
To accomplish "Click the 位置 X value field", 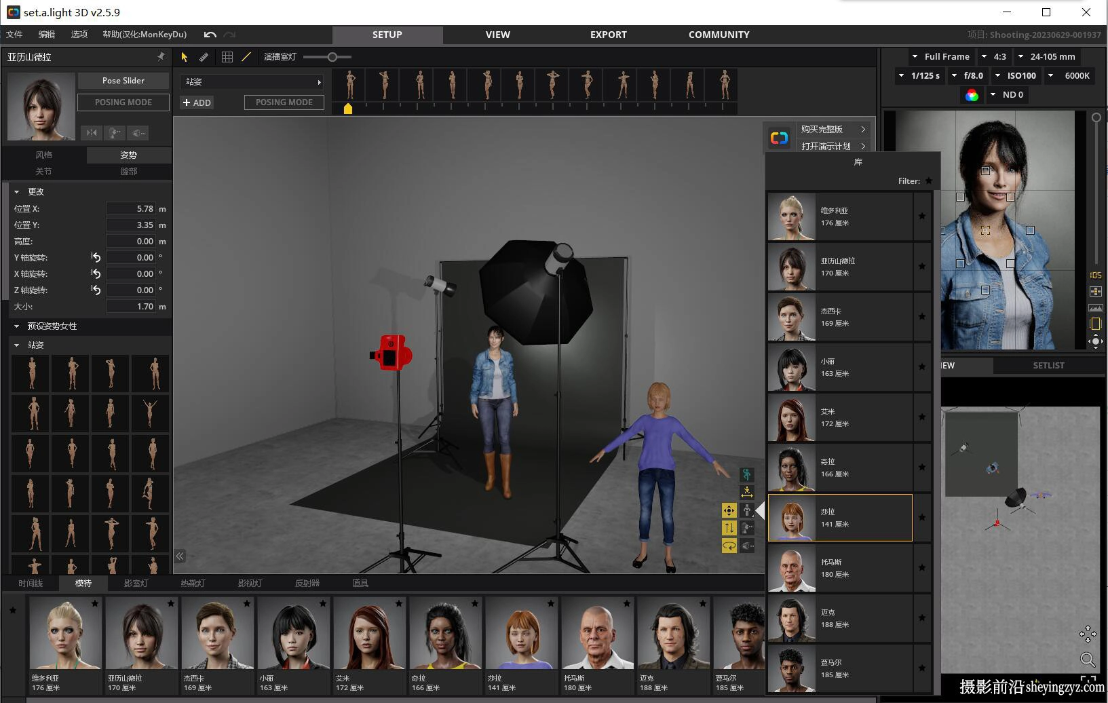I will (x=131, y=209).
